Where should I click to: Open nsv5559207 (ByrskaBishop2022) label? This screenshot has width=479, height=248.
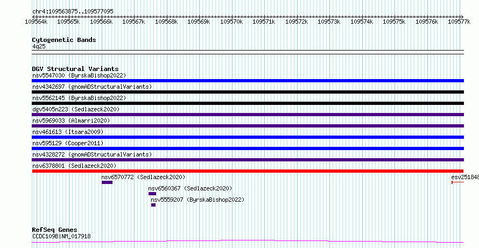click(x=198, y=200)
